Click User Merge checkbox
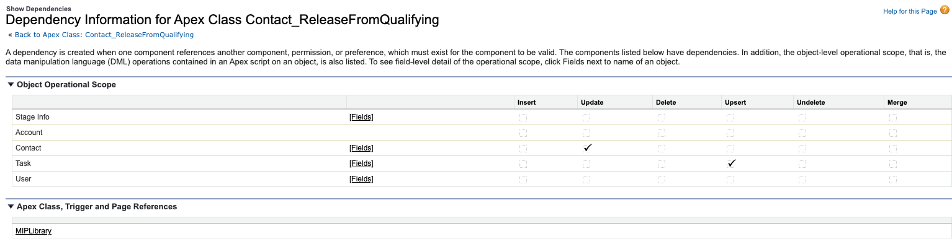 coord(892,179)
